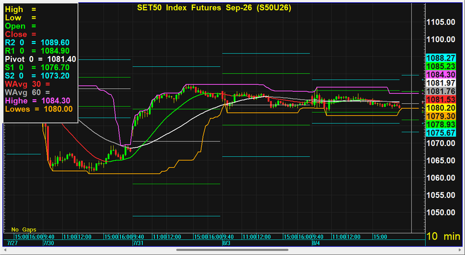Click the 1060.00 price axis label

coord(440,178)
